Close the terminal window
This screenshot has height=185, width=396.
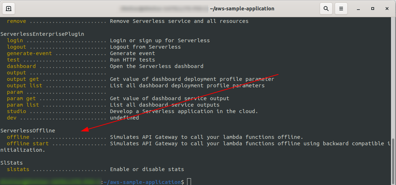coord(387,8)
